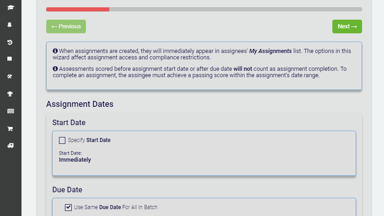The image size is (384, 216).
Task: Enable the Specify Start Date checkbox
Action: pos(62,140)
